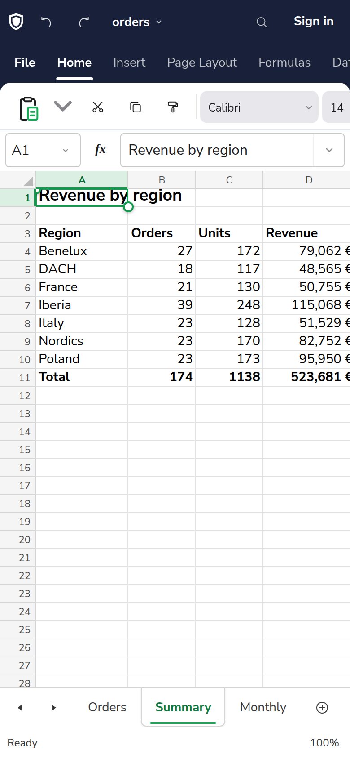Click the total orders 174 cell

(162, 377)
